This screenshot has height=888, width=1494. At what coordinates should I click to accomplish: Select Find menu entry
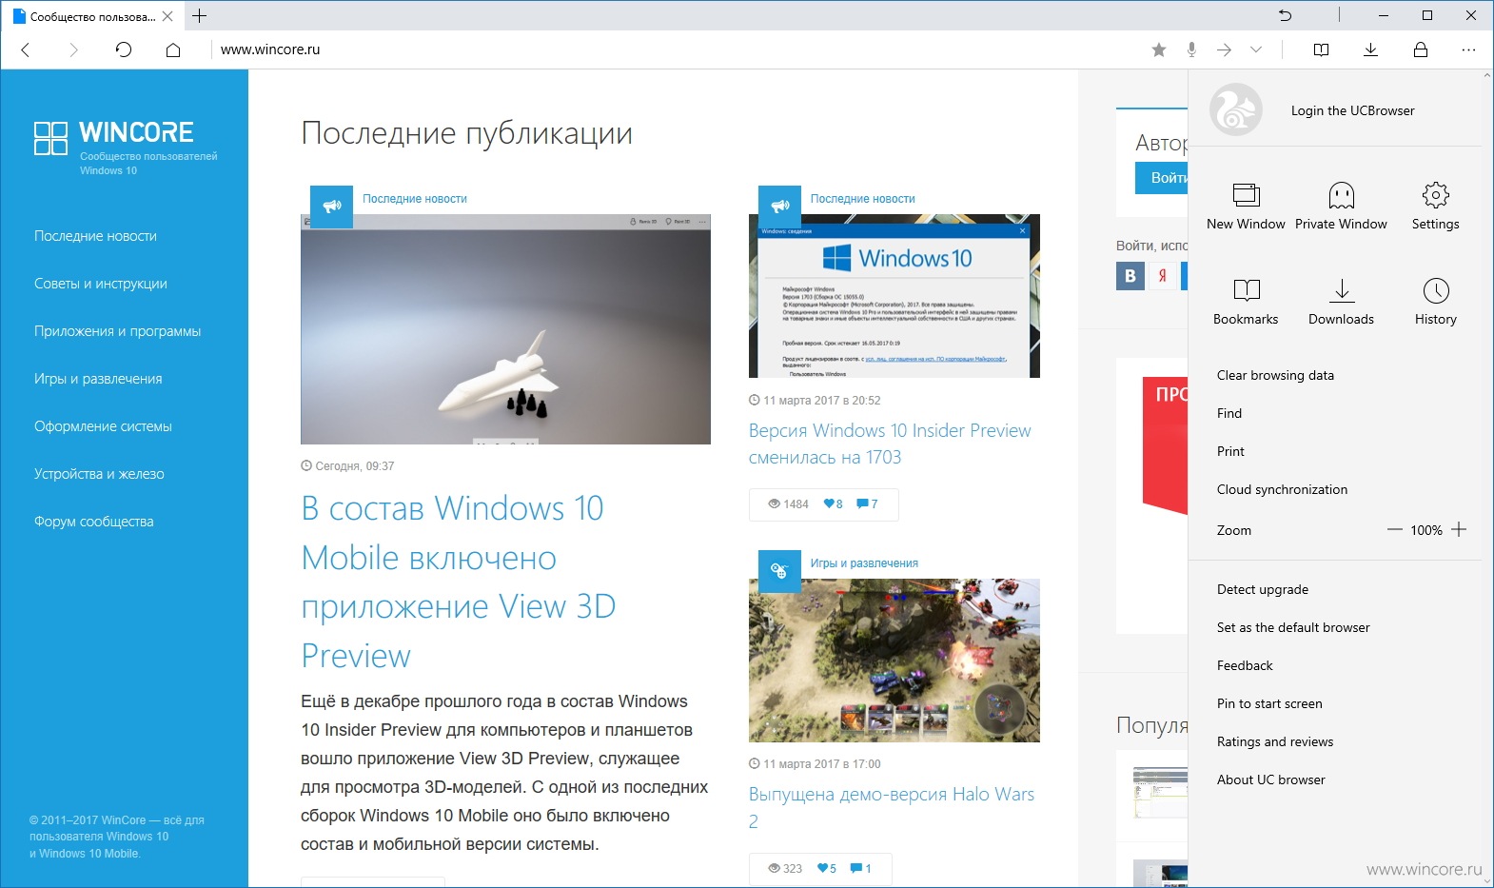click(1229, 413)
